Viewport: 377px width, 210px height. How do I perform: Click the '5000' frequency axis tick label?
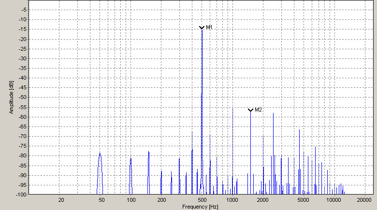click(304, 200)
